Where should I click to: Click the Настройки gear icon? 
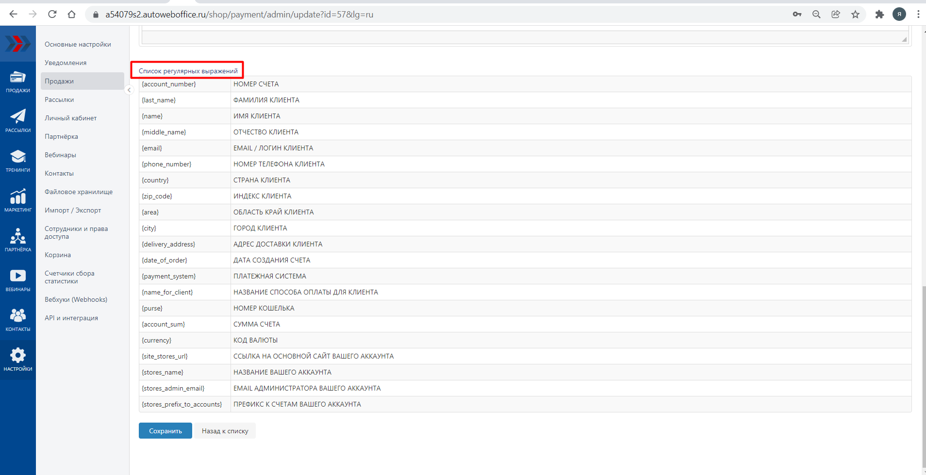point(18,360)
